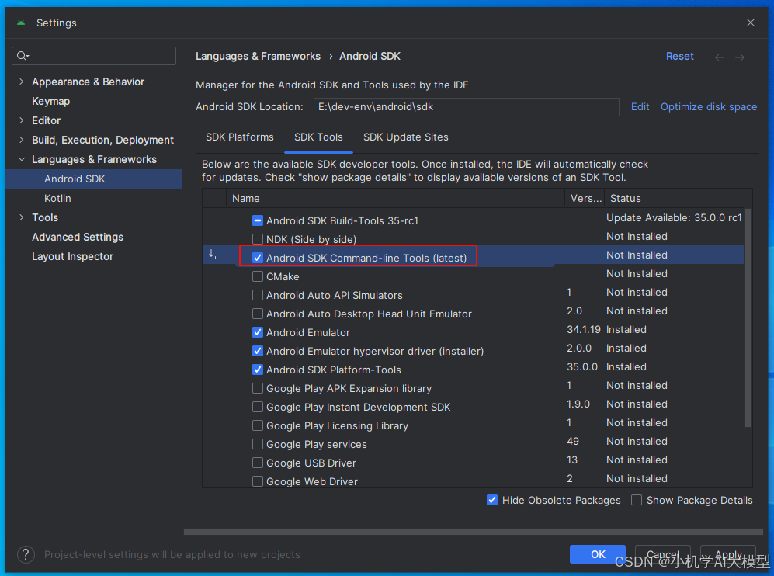
Task: Click the search magnifier icon in the settings search box
Action: click(x=23, y=56)
